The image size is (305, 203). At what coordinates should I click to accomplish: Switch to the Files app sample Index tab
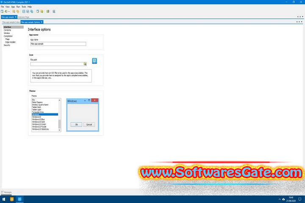[x=11, y=22]
